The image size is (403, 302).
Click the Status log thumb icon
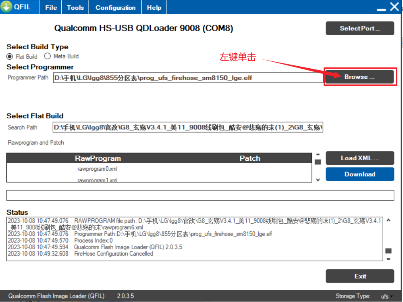point(388,251)
